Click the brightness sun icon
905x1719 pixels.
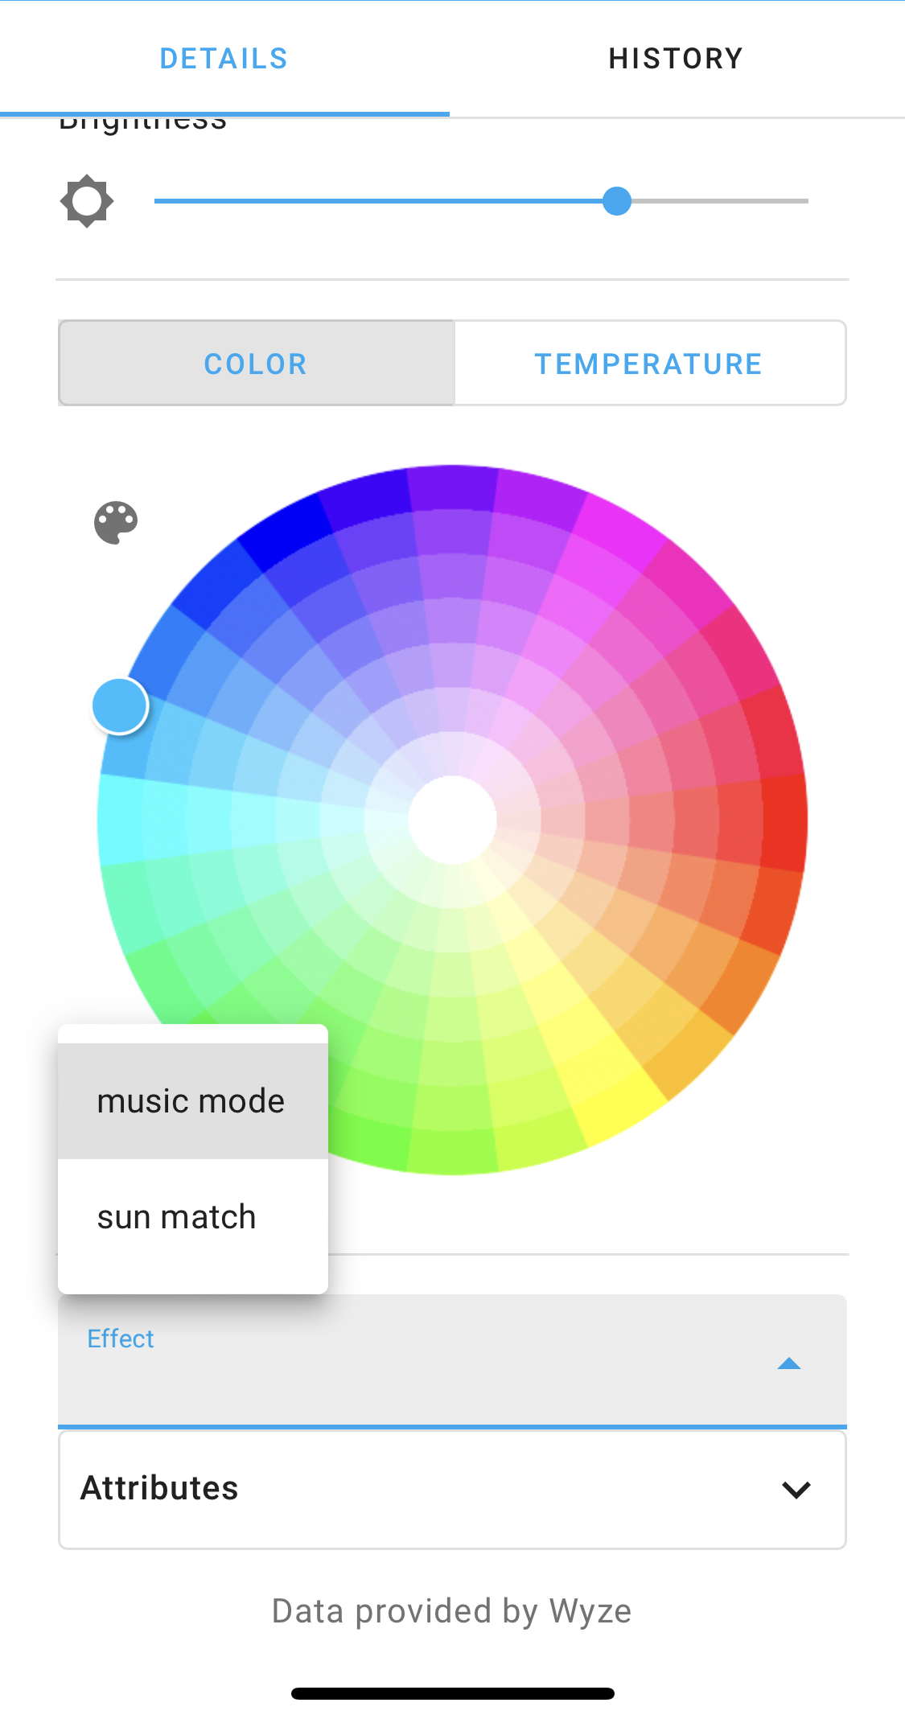tap(87, 201)
